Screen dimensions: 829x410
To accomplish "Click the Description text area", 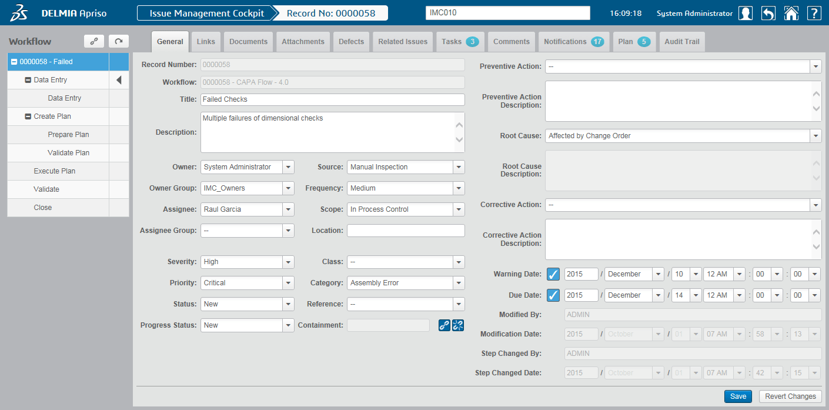I will coord(333,132).
